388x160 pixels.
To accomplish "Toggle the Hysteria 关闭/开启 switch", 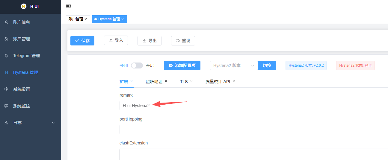I will (x=137, y=65).
